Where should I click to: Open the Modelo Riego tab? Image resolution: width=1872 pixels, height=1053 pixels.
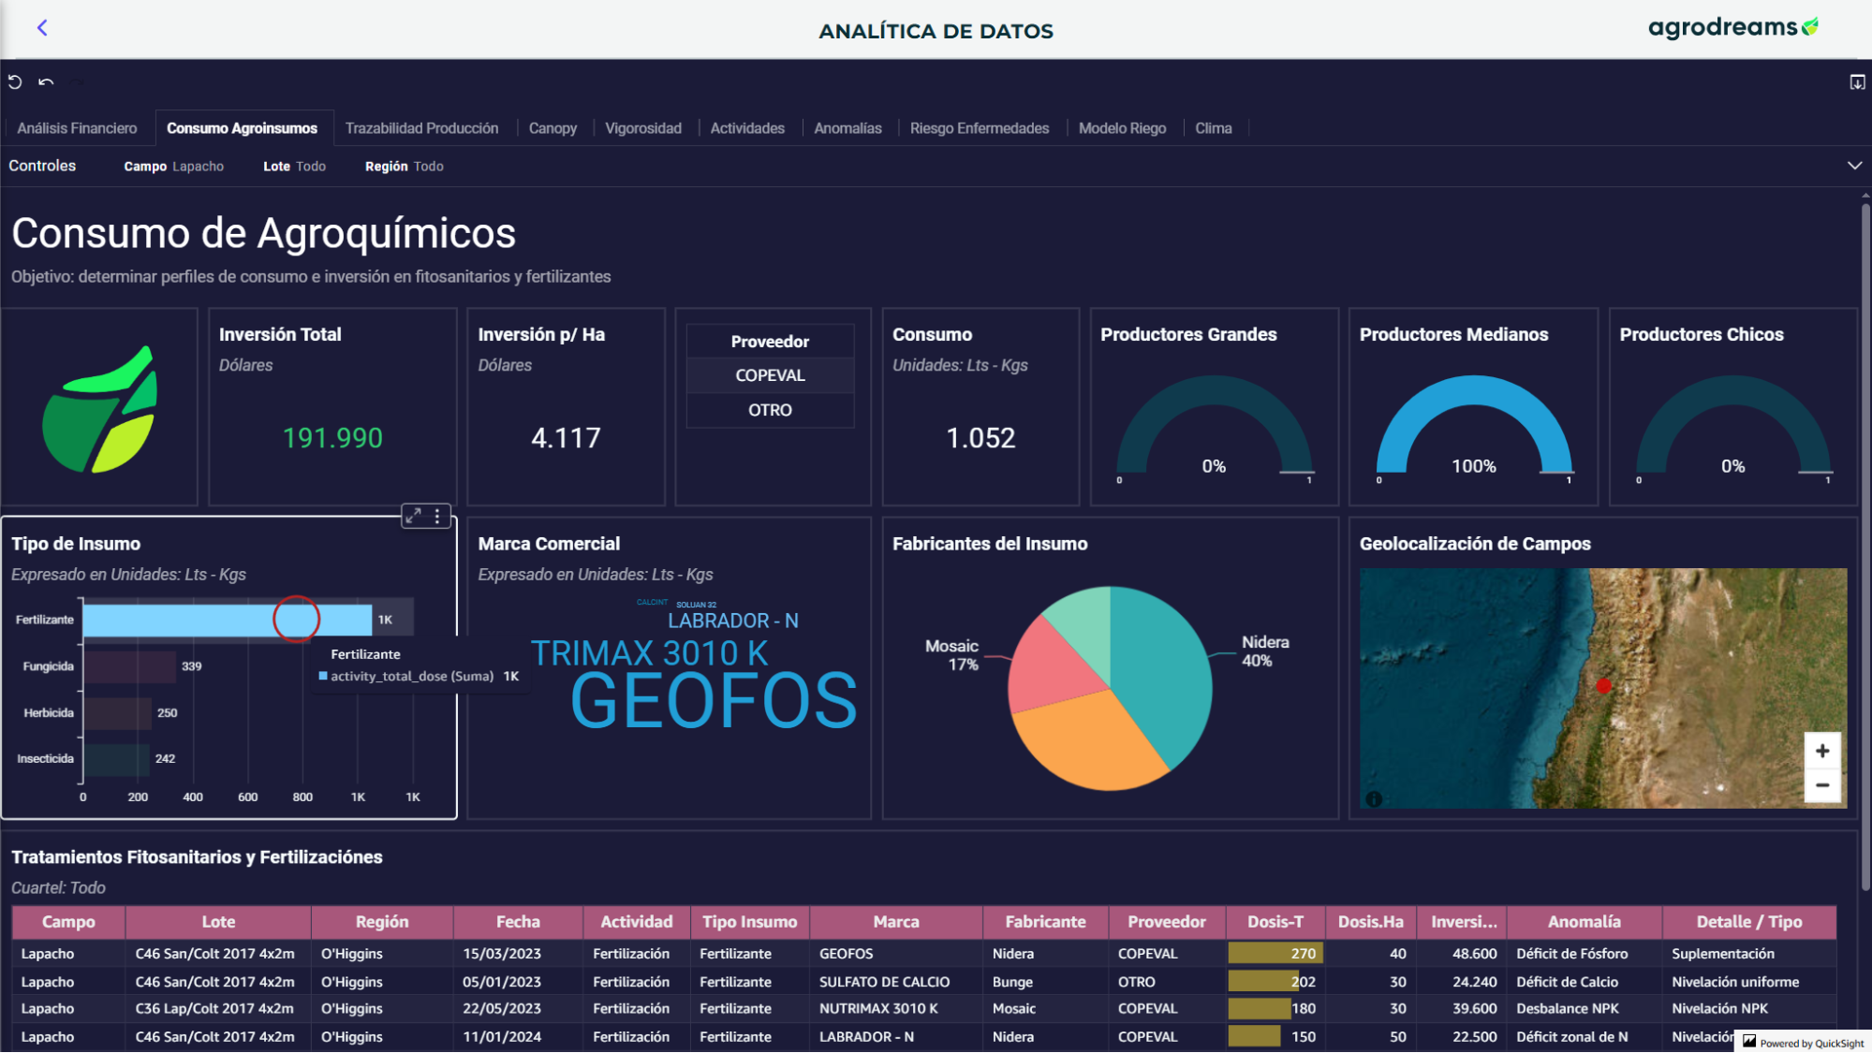point(1122,128)
